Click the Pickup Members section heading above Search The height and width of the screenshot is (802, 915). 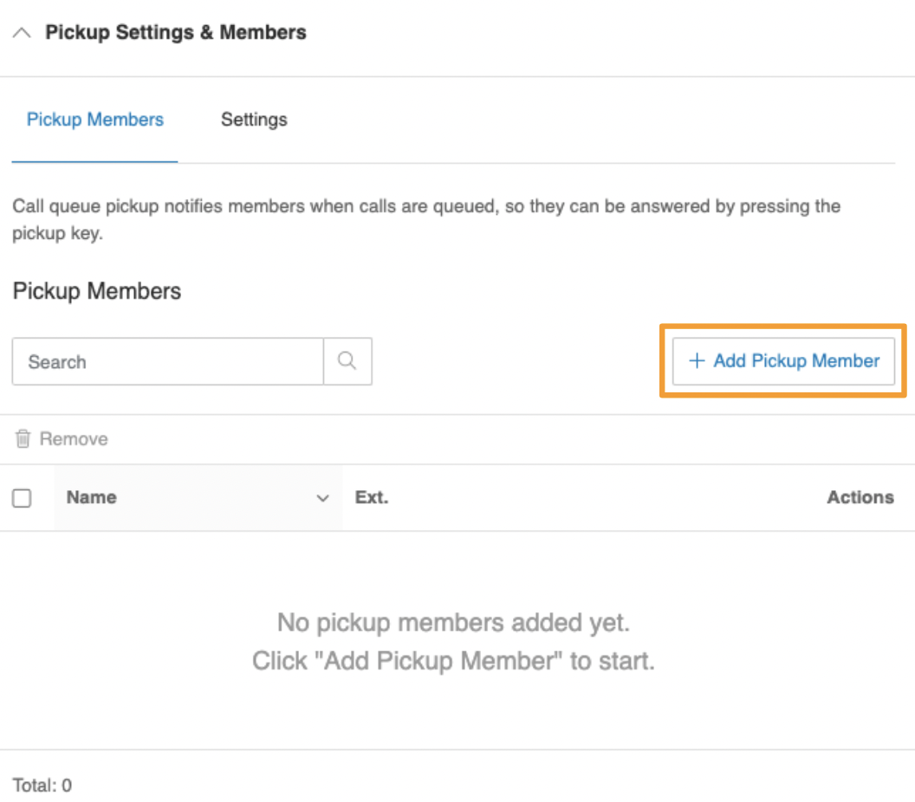[97, 291]
